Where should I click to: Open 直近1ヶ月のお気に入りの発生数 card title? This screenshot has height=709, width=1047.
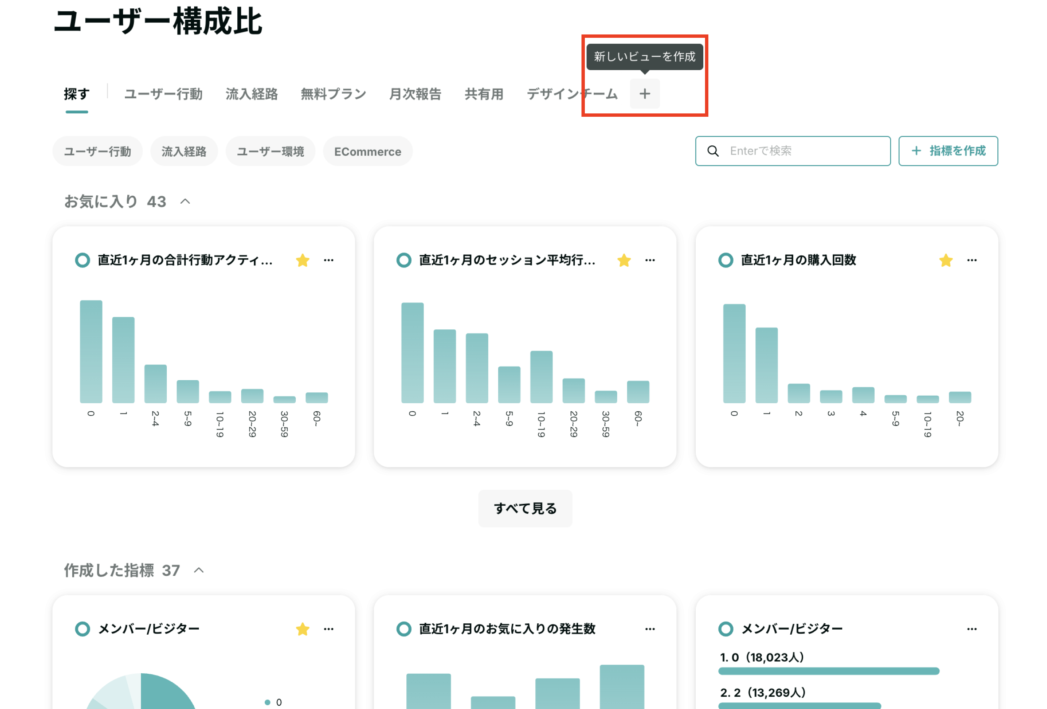point(507,629)
